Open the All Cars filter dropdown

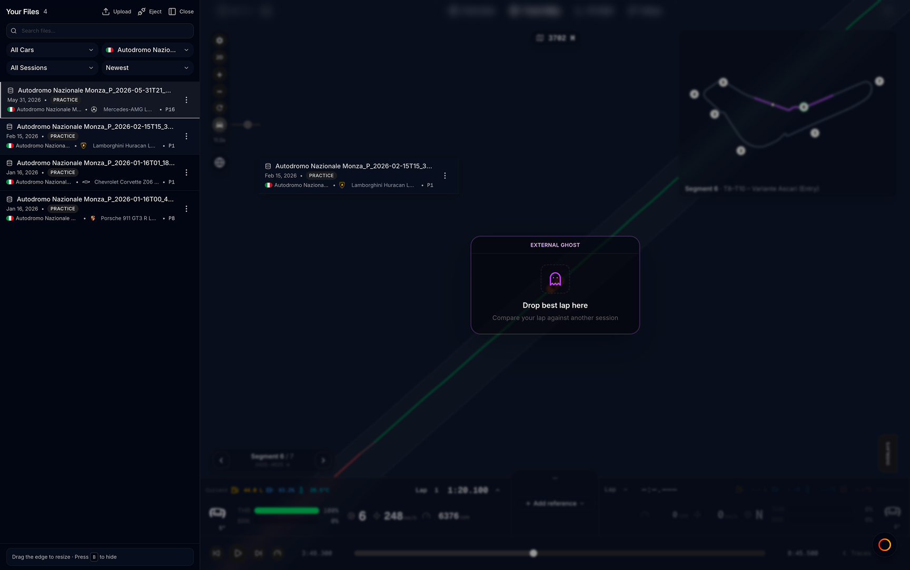[52, 50]
